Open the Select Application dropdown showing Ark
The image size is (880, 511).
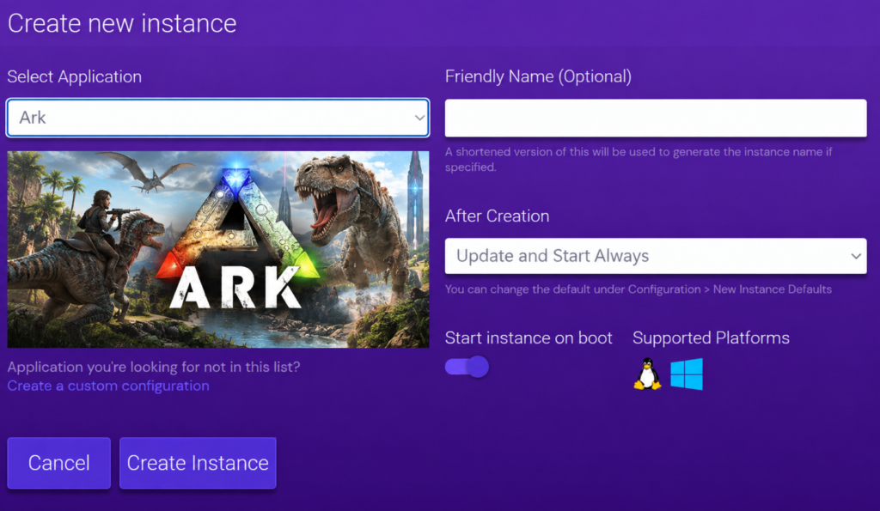[x=217, y=118]
